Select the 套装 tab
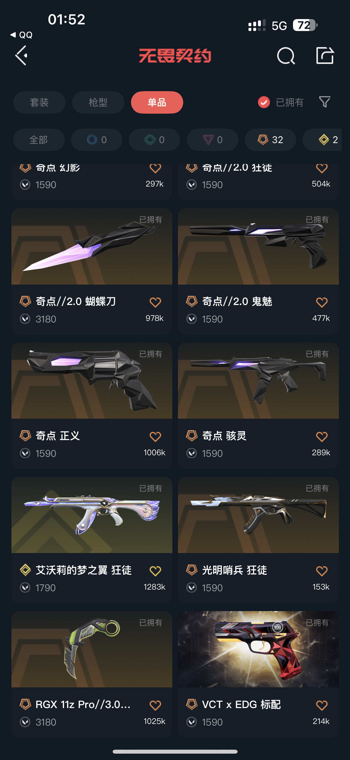350x760 pixels. pyautogui.click(x=39, y=102)
